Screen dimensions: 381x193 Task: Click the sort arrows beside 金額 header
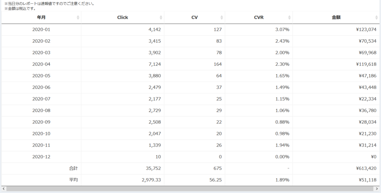377,17
